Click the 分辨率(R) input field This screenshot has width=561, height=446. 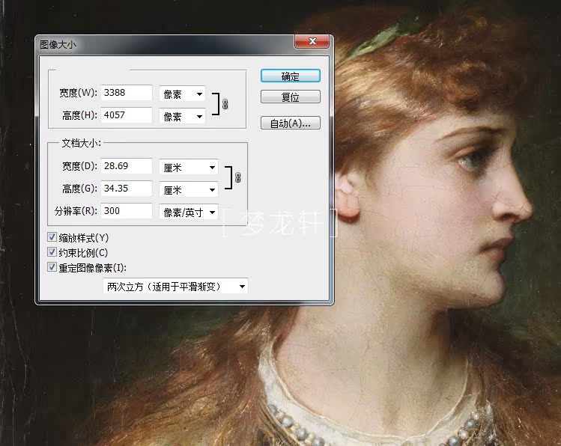pyautogui.click(x=127, y=211)
